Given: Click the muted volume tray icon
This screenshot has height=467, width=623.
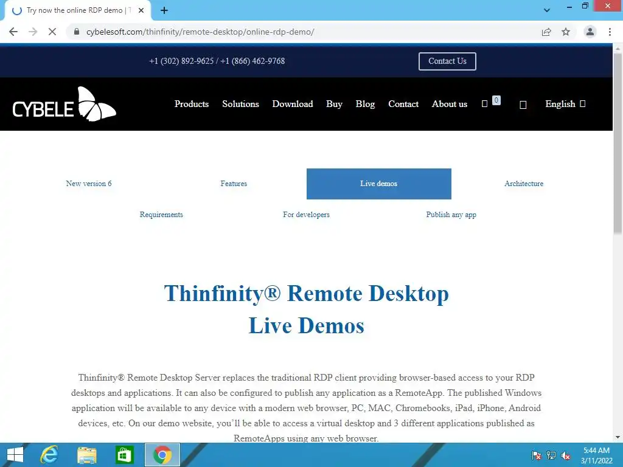Looking at the screenshot, I should click(x=566, y=455).
